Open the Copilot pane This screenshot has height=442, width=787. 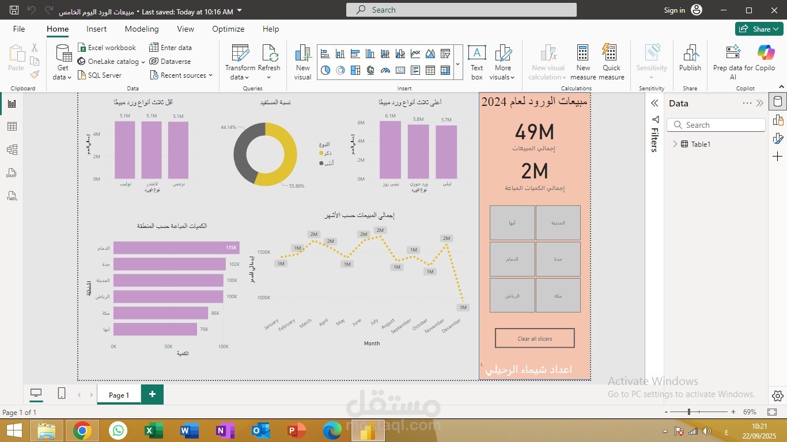pos(765,59)
